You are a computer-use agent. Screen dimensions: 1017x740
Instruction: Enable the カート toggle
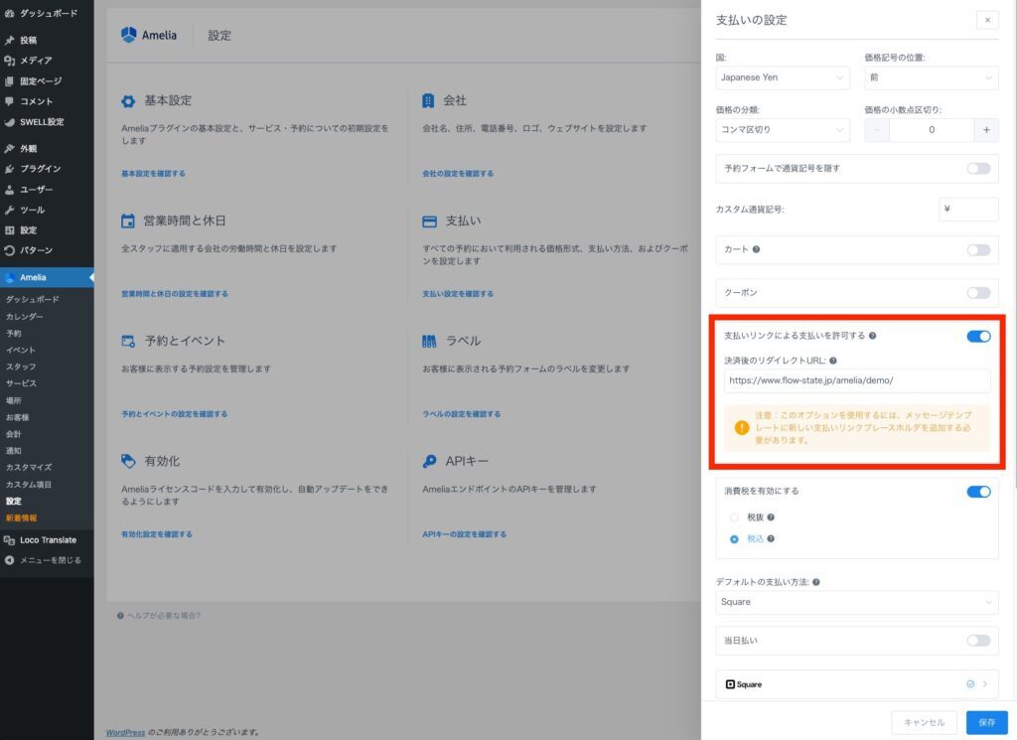coord(978,250)
